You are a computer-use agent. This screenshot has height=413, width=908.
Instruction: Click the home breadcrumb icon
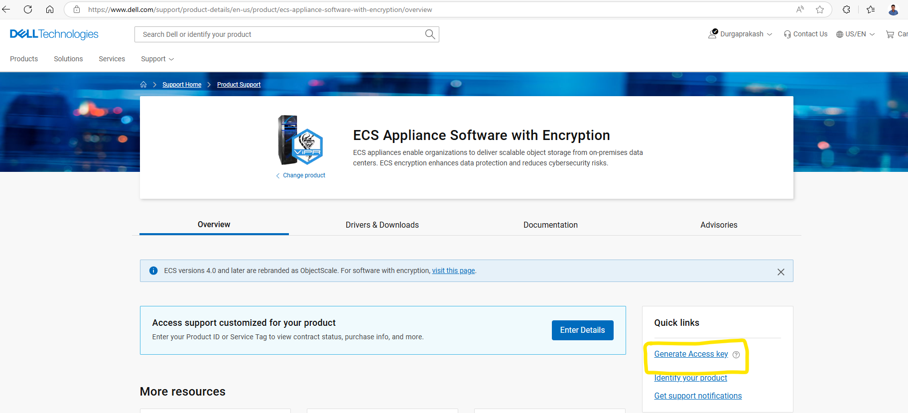point(143,85)
